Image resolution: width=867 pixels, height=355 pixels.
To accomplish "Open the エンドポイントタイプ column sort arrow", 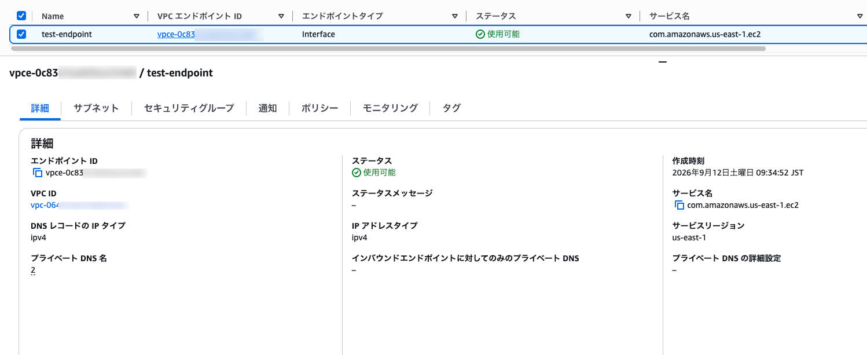I will pyautogui.click(x=455, y=16).
